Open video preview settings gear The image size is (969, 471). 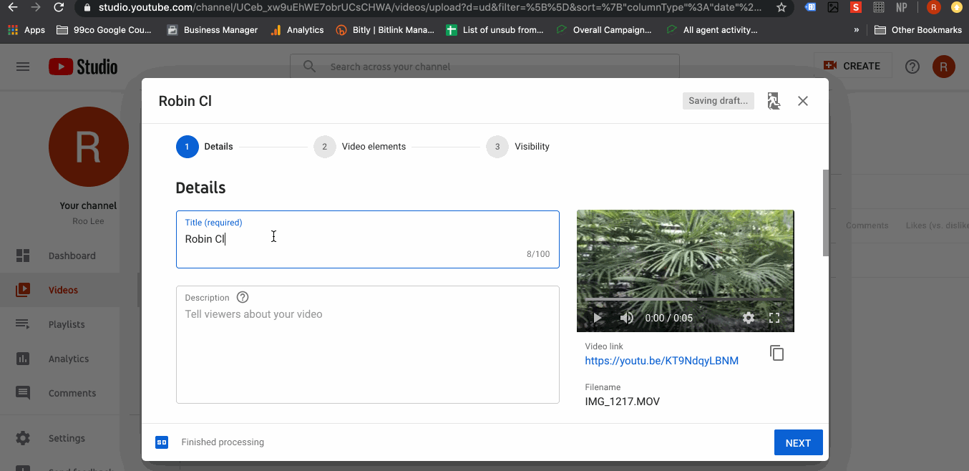(749, 318)
